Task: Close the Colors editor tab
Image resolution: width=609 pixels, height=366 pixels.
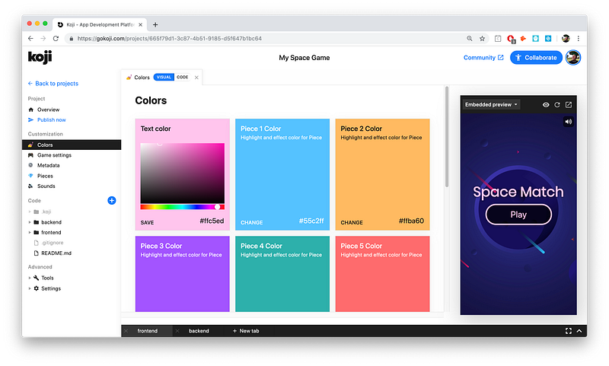Action: (196, 78)
